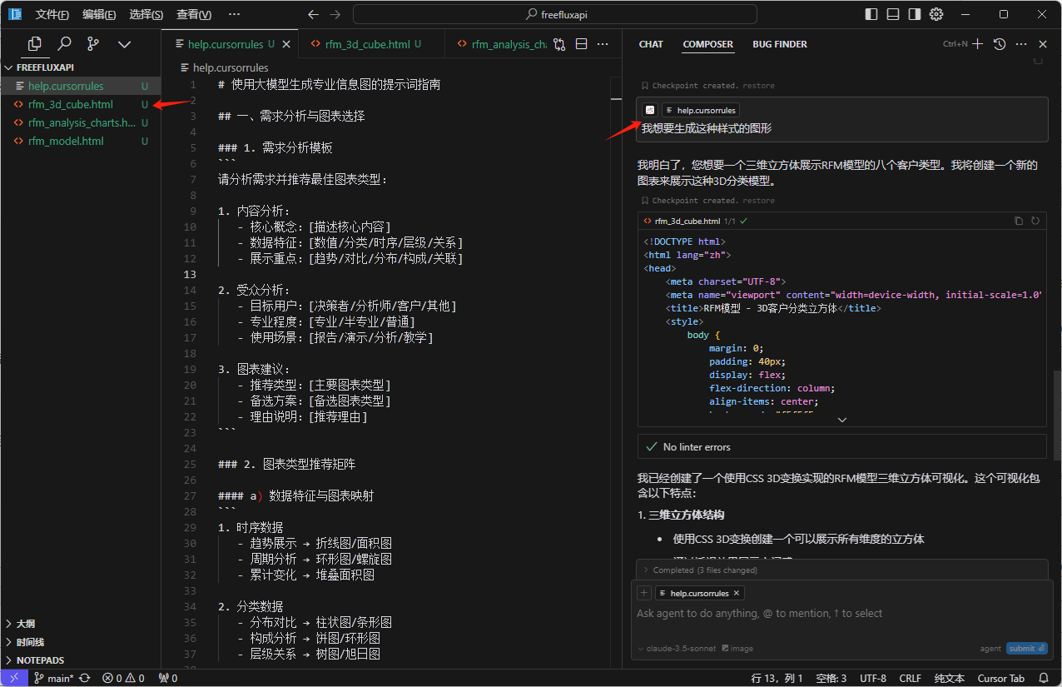Copy the rfm_3d_cube.html code block
Image resolution: width=1062 pixels, height=687 pixels.
(x=1019, y=222)
